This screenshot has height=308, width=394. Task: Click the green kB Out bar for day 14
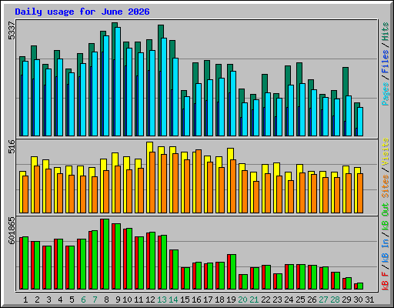click(175, 269)
